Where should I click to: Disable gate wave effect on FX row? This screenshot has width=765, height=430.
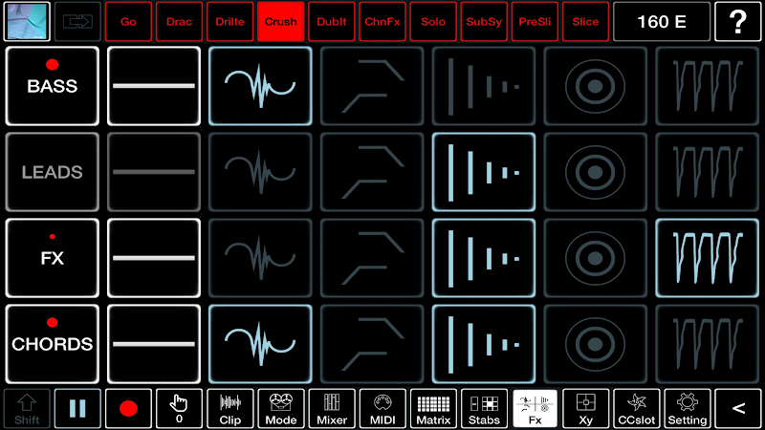click(707, 258)
